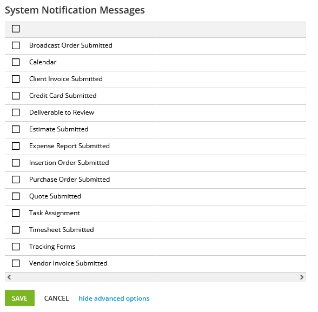
Task: Click the right scroll arrow
Action: coord(302,277)
